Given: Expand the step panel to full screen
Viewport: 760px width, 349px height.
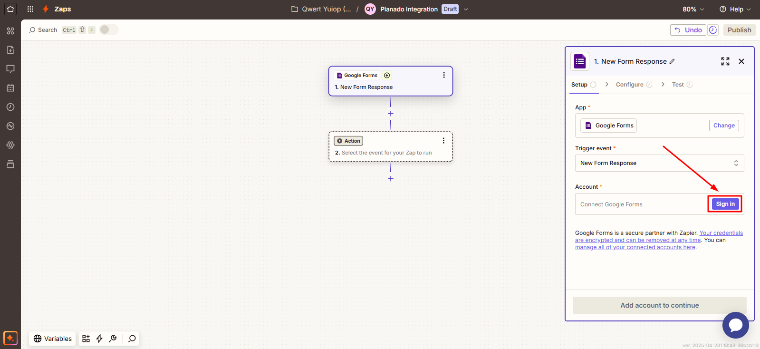Looking at the screenshot, I should [725, 61].
